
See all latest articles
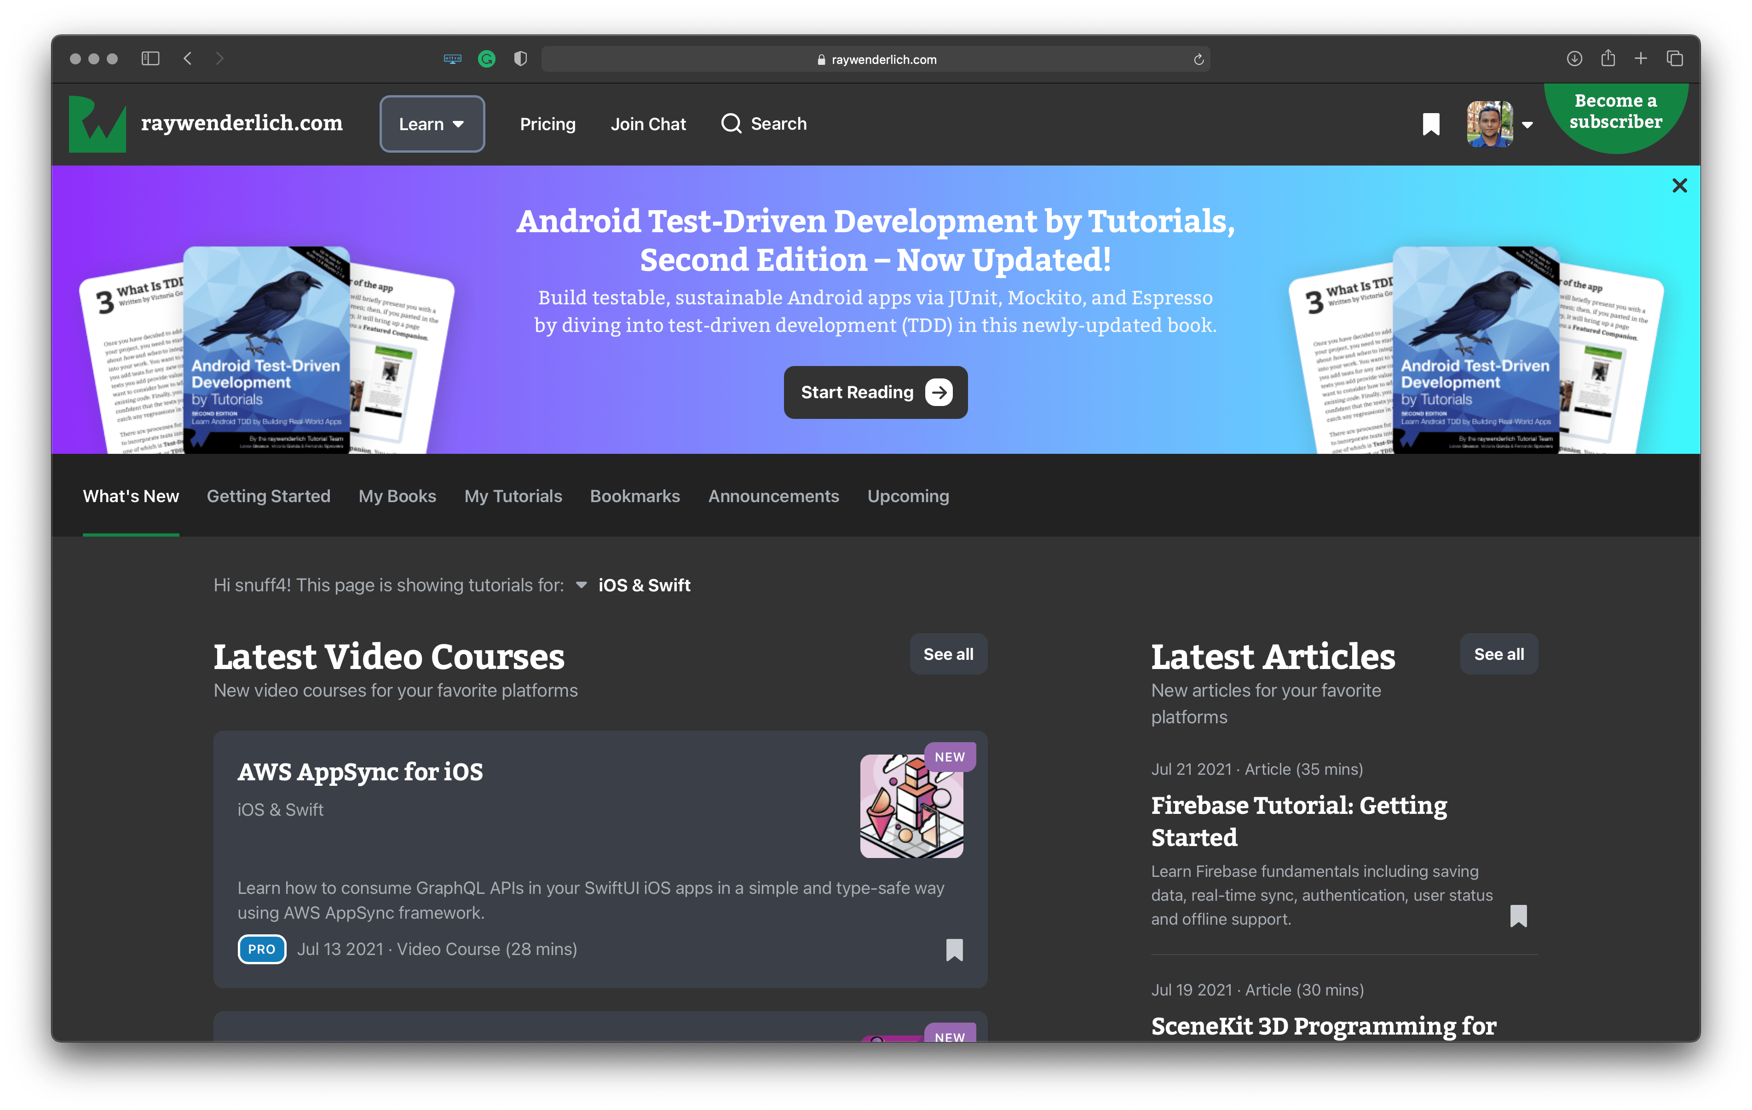pyautogui.click(x=1499, y=654)
